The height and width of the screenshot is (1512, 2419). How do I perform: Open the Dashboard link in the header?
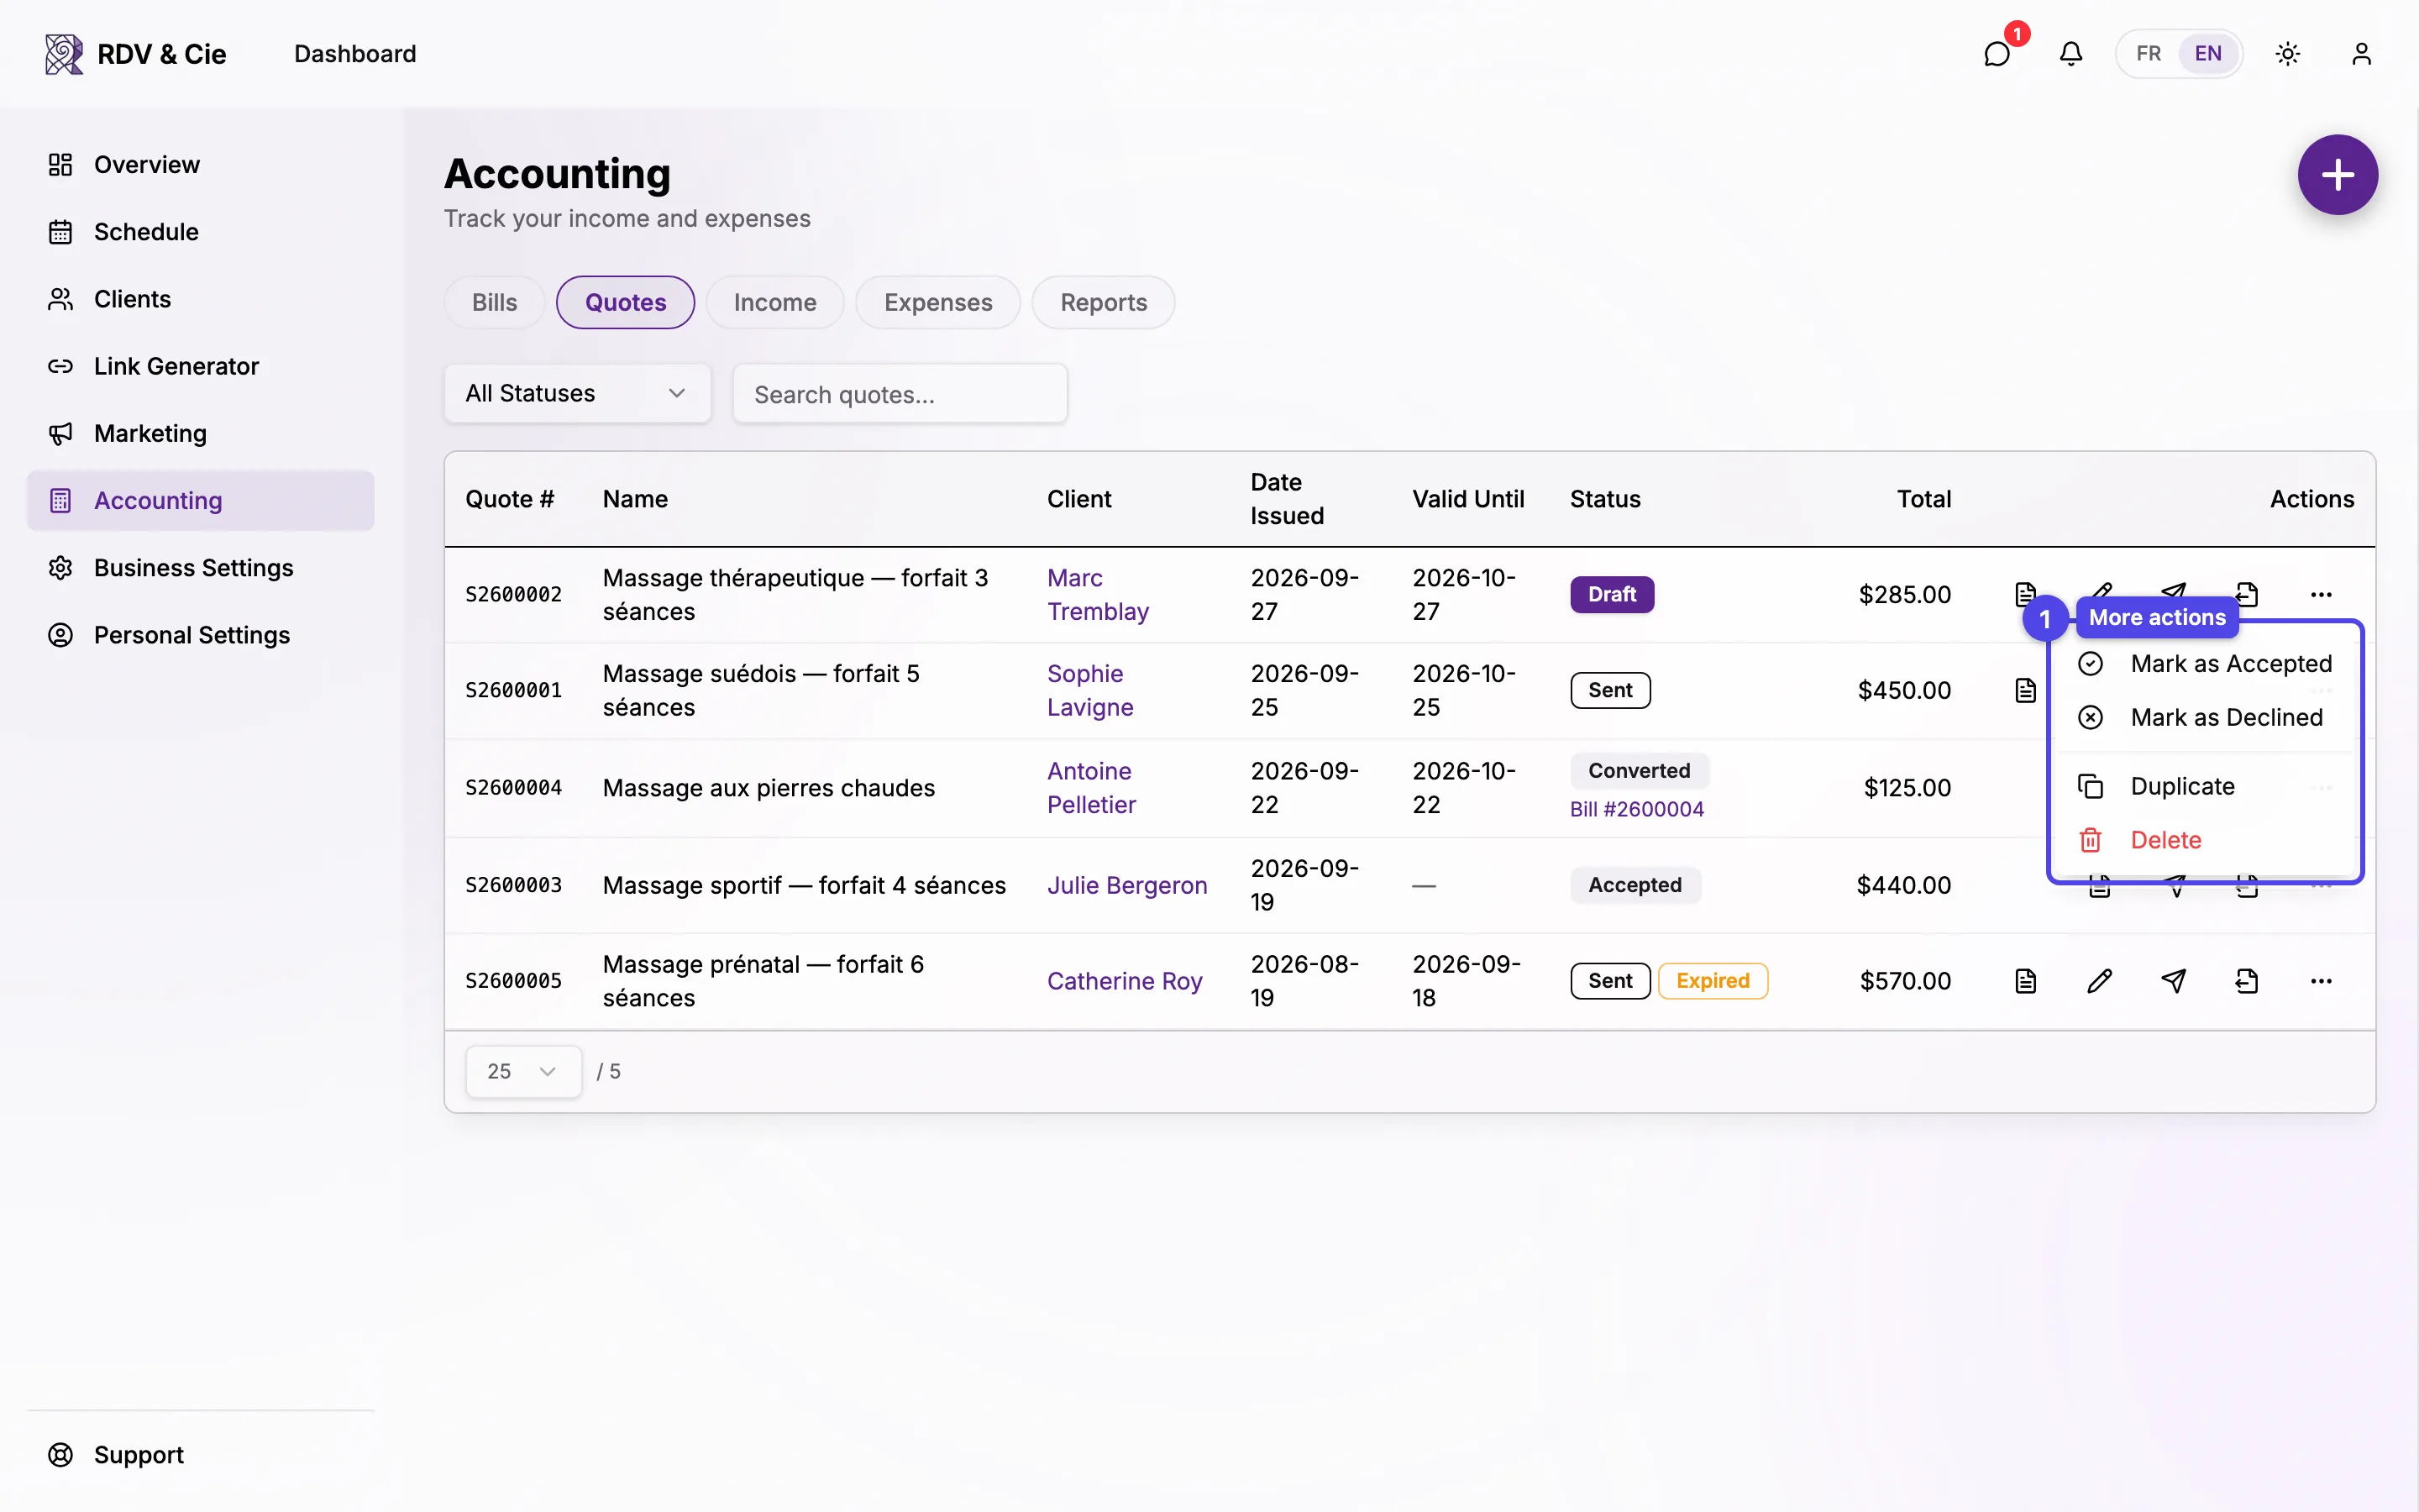pos(354,54)
